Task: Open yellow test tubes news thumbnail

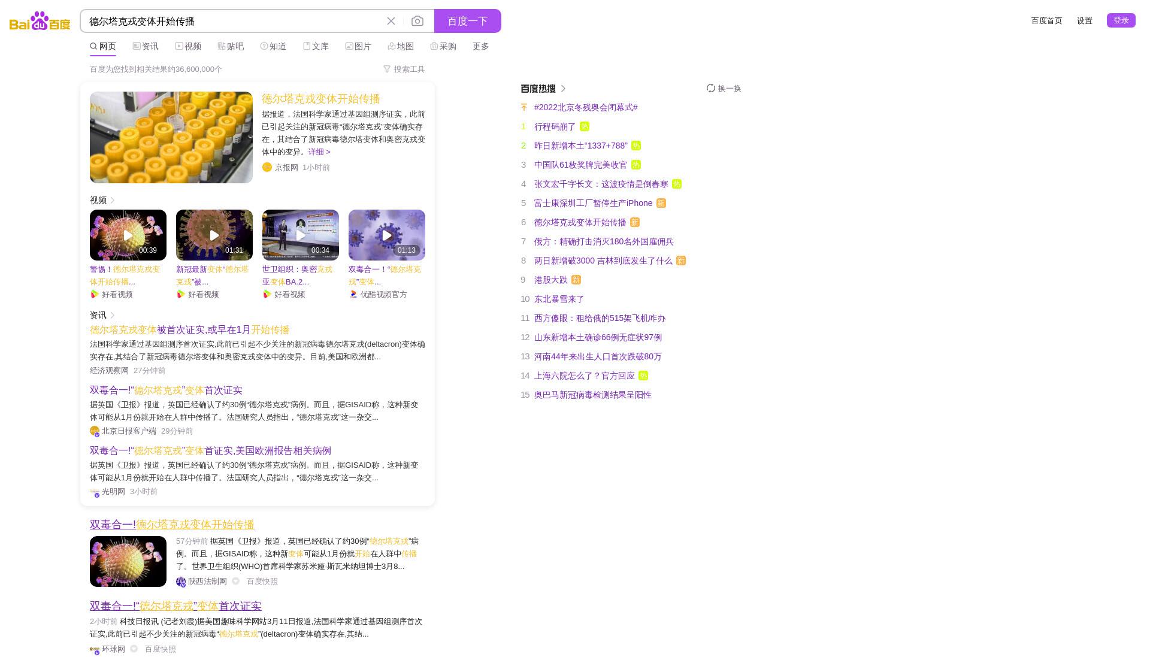Action: point(171,137)
